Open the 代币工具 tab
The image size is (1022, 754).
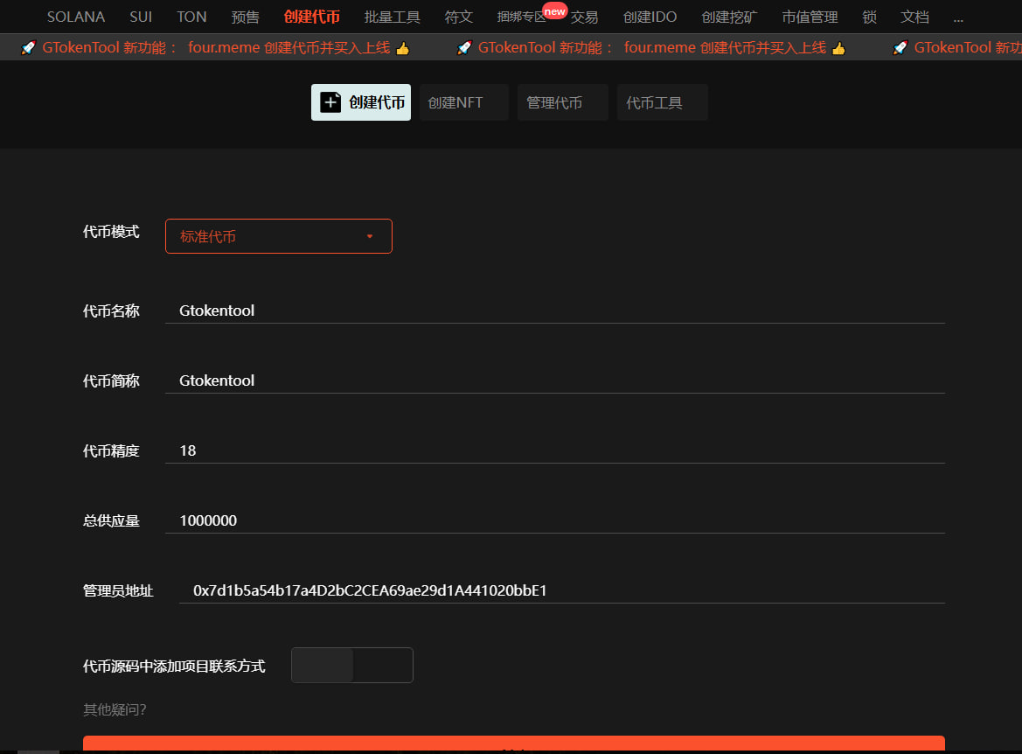pyautogui.click(x=662, y=102)
